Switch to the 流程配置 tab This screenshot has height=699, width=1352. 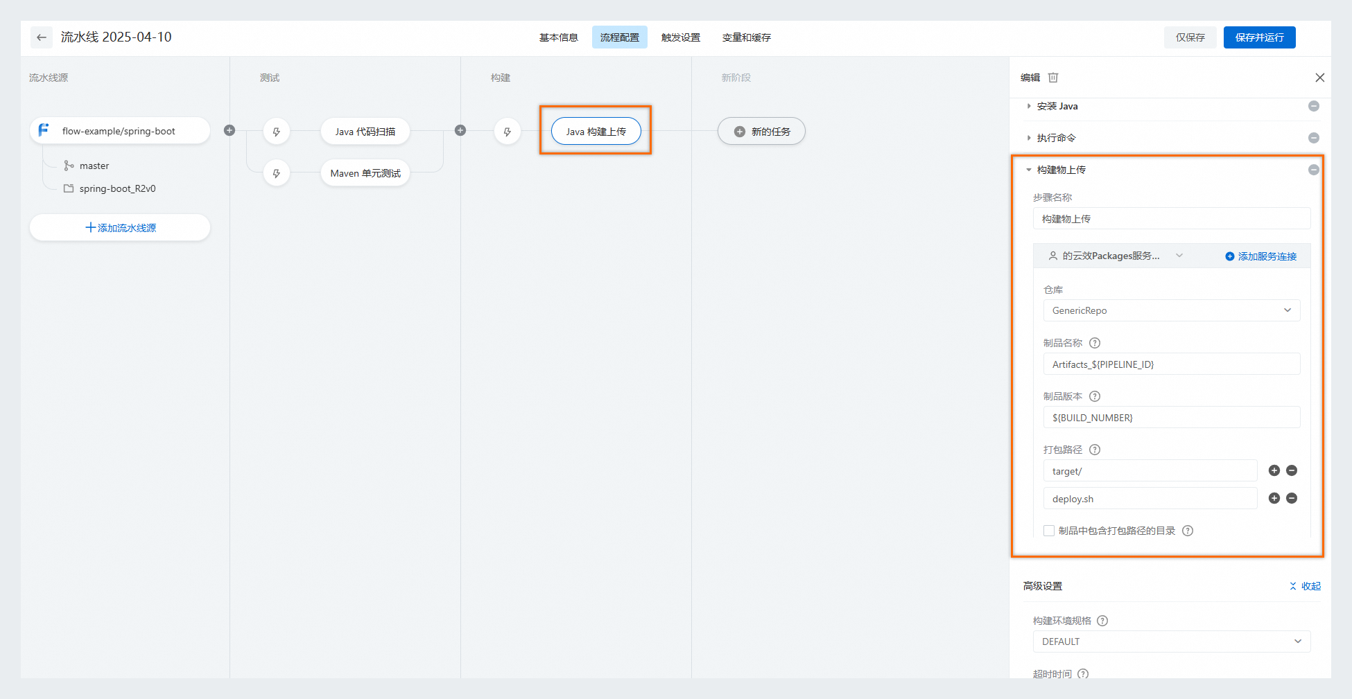(620, 37)
